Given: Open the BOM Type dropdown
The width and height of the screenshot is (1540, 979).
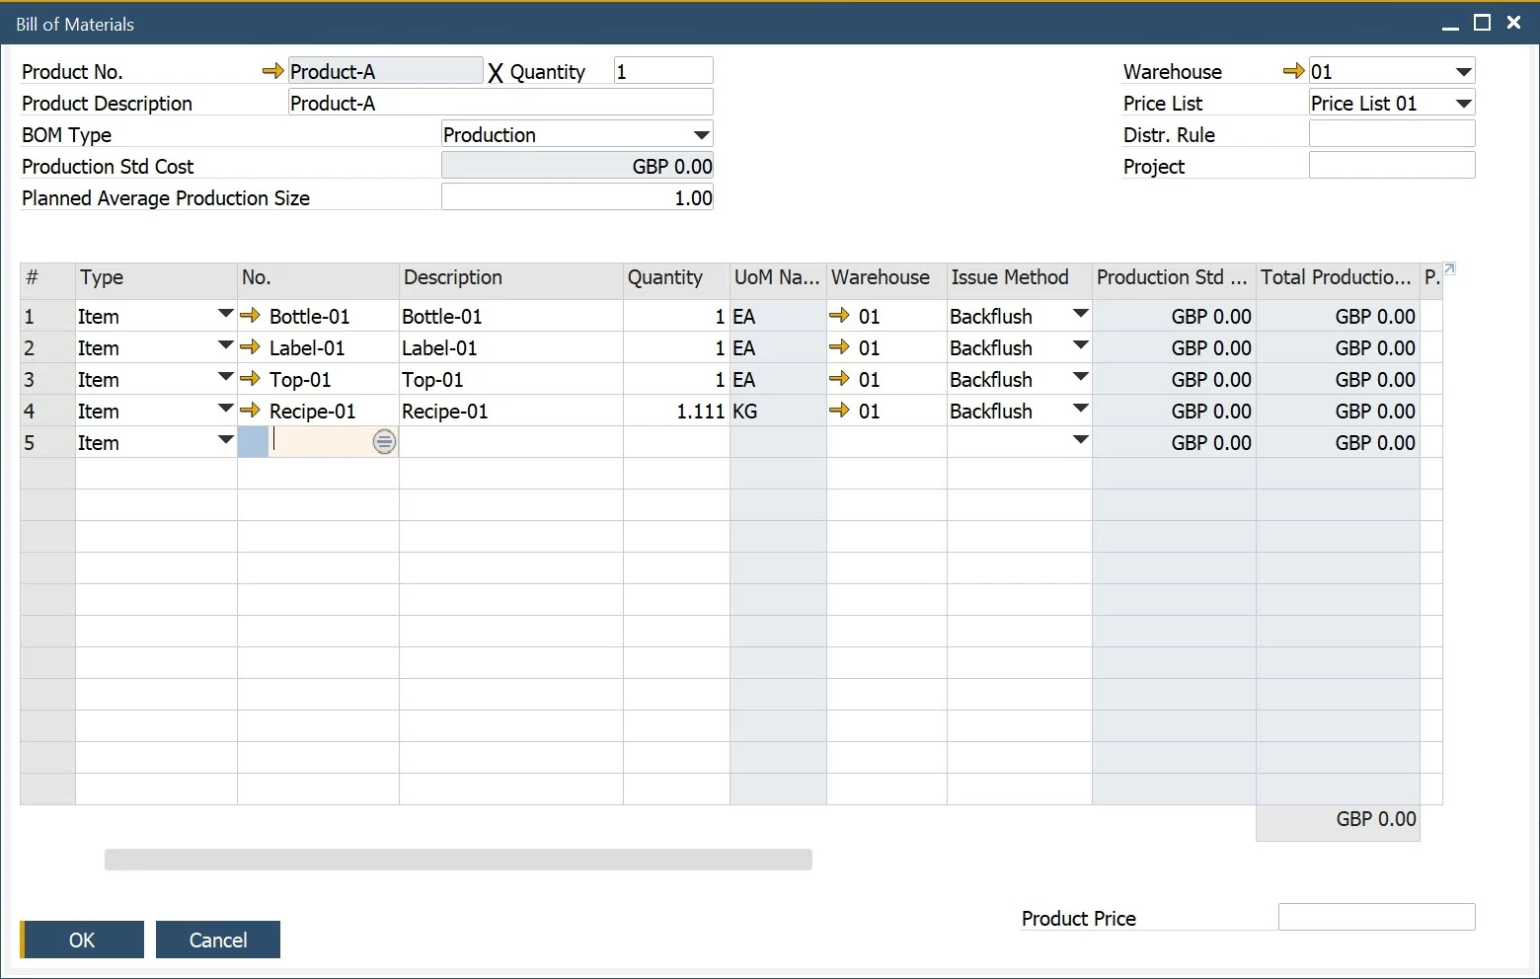Looking at the screenshot, I should point(701,135).
